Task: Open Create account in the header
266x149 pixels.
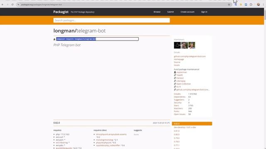Action: (x=187, y=12)
